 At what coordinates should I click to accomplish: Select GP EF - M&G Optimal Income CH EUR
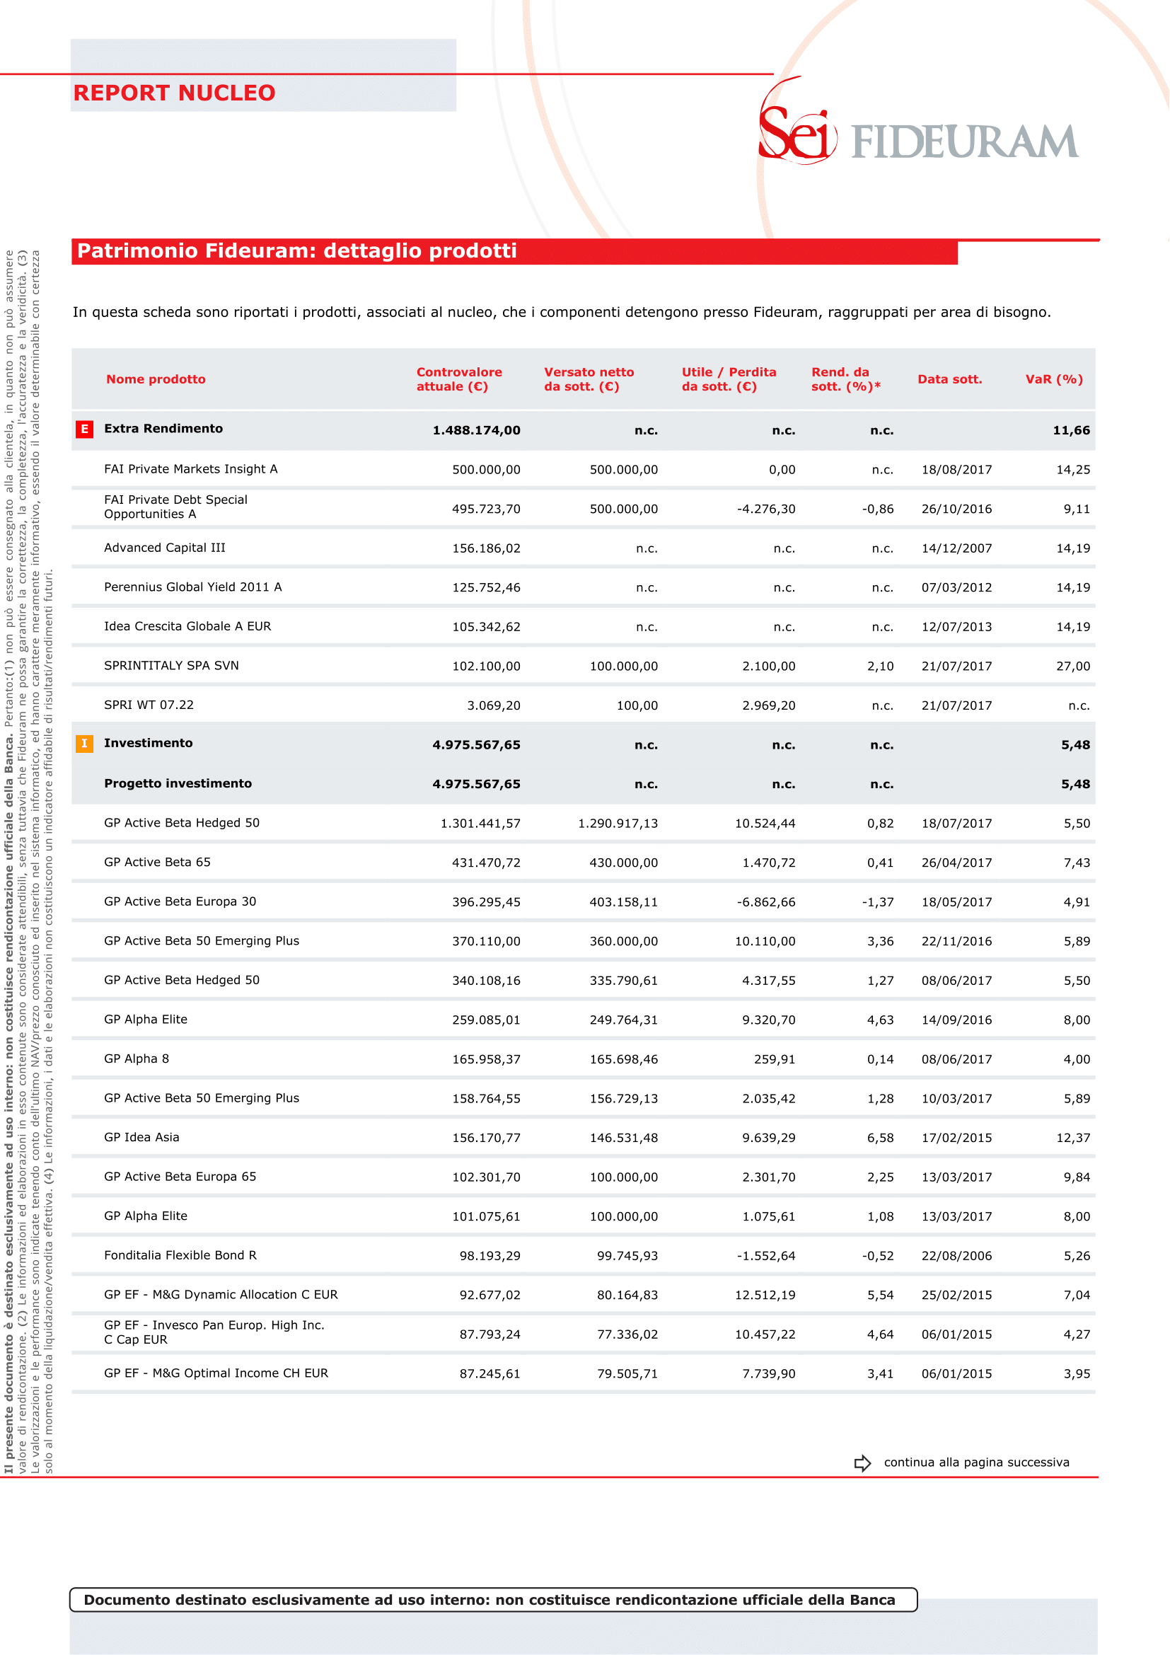click(x=216, y=1373)
